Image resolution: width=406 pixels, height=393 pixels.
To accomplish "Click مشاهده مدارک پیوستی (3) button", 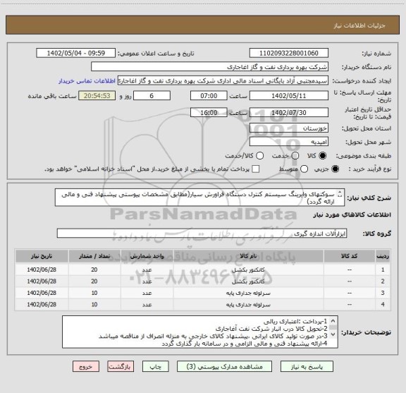I will pyautogui.click(x=224, y=367).
